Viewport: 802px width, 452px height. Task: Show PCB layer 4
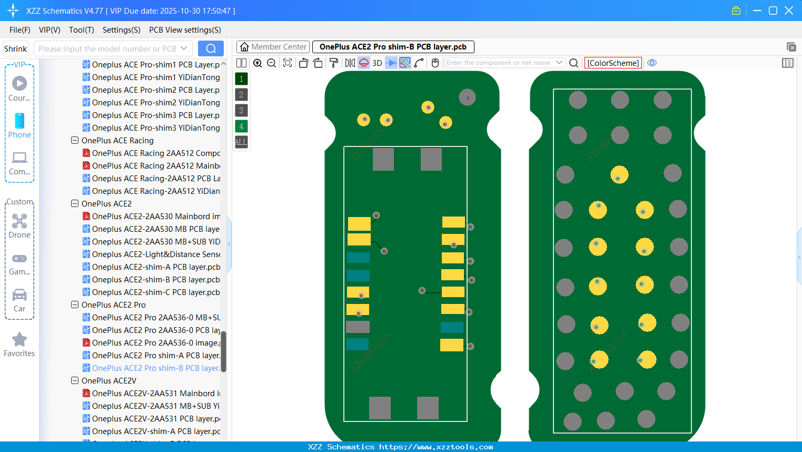click(x=241, y=126)
